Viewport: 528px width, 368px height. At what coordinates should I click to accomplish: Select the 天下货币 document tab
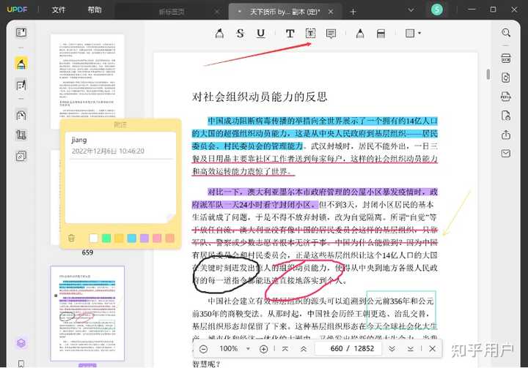pos(285,12)
